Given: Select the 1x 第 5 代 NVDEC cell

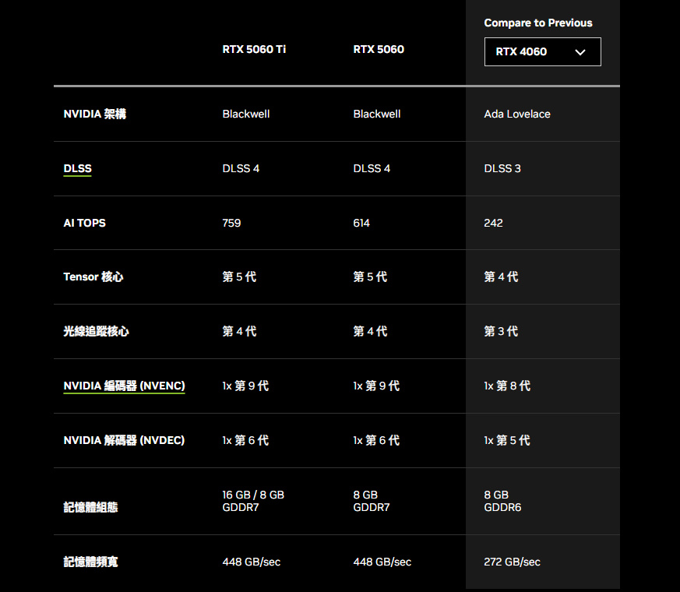Looking at the screenshot, I should [507, 440].
